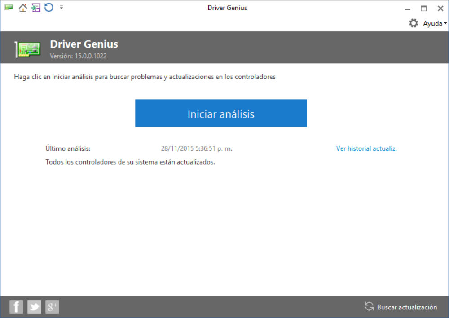The width and height of the screenshot is (449, 318).
Task: Open the Google Plus icon
Action: pos(52,307)
